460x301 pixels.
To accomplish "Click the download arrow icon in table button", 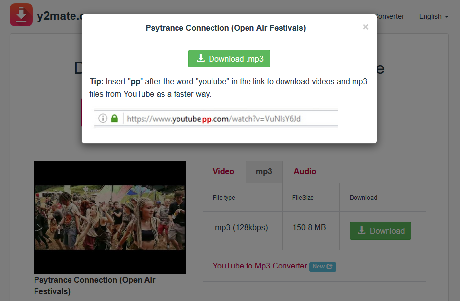I will pyautogui.click(x=362, y=231).
